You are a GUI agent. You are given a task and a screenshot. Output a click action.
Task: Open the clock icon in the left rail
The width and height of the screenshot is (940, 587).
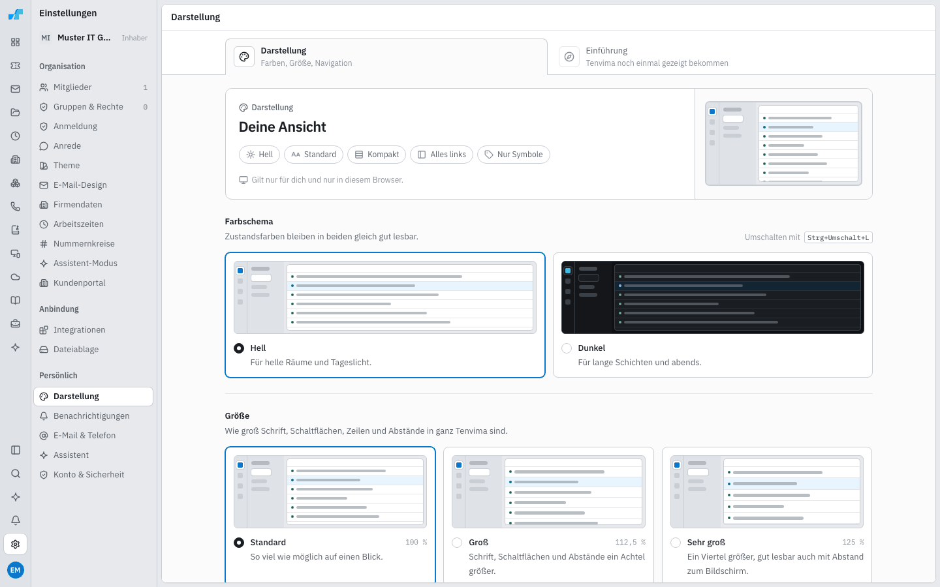click(x=16, y=136)
